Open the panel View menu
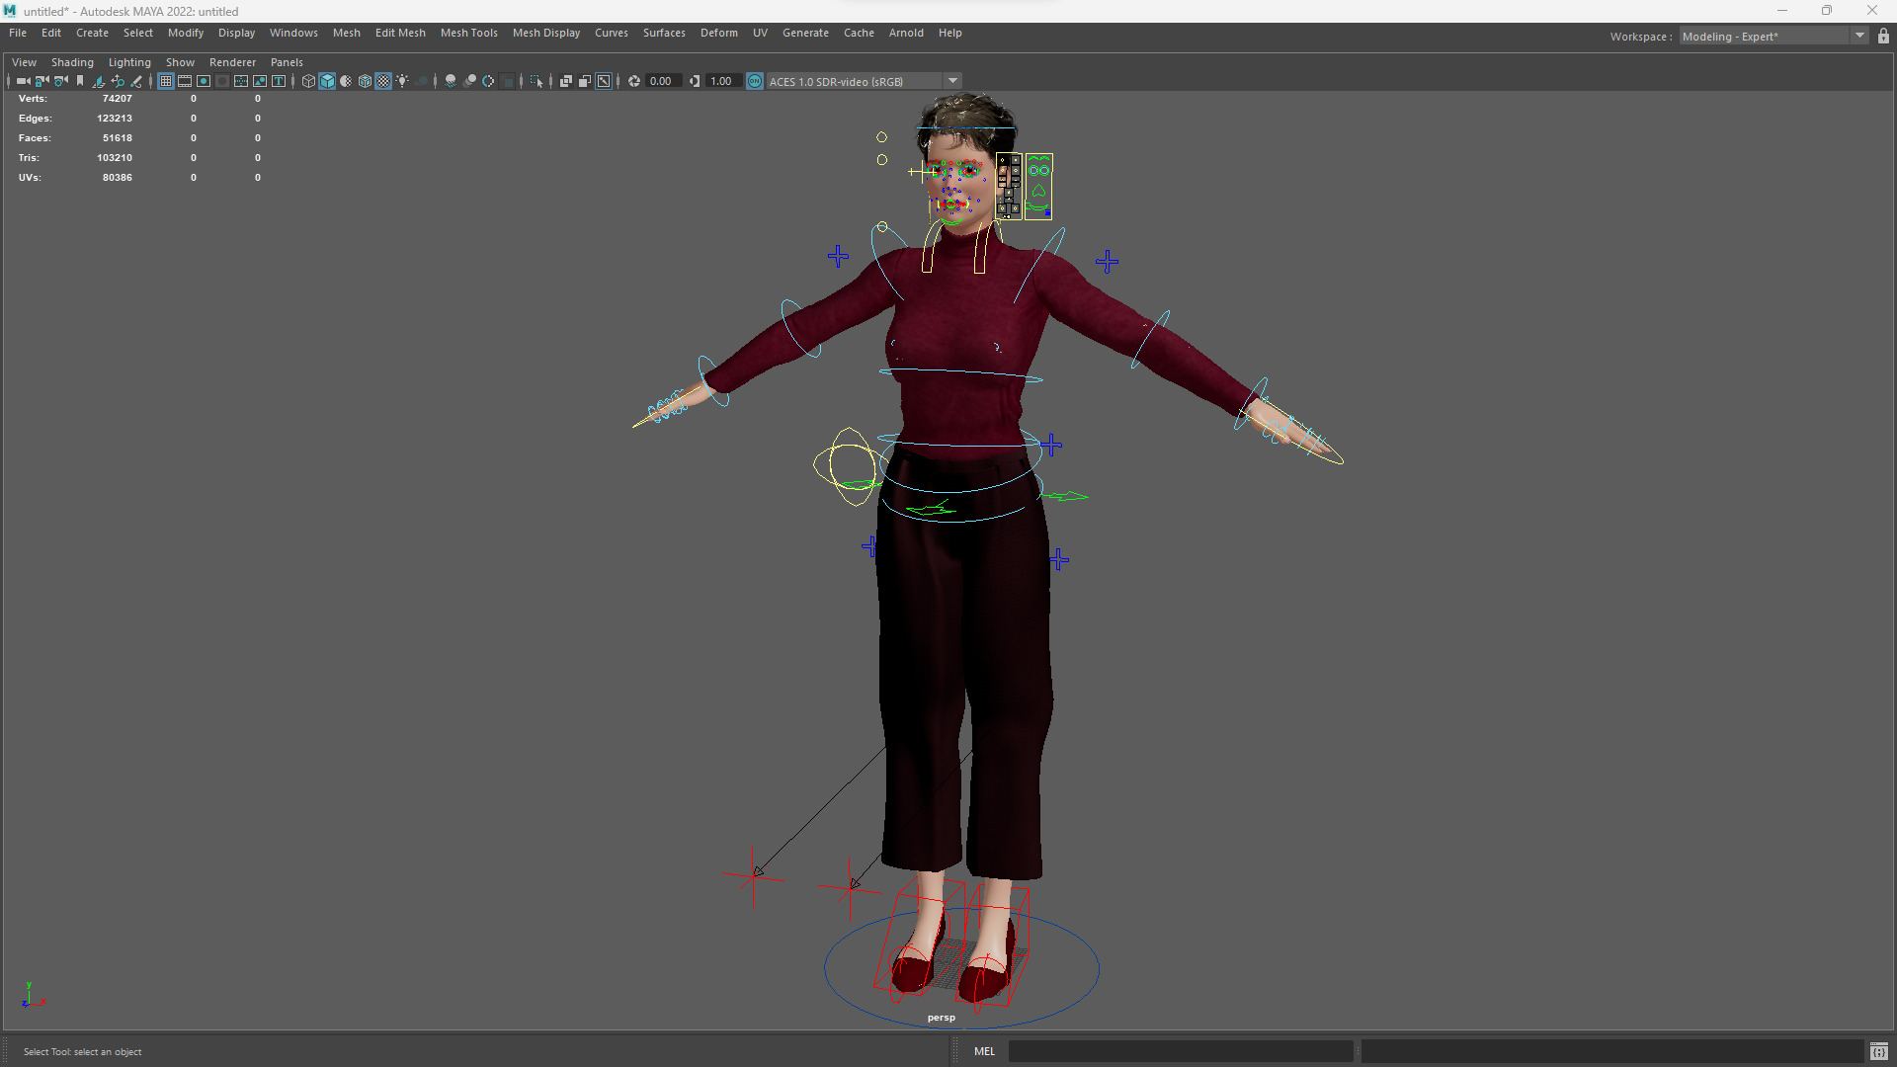Viewport: 1897px width, 1067px height. click(x=24, y=62)
